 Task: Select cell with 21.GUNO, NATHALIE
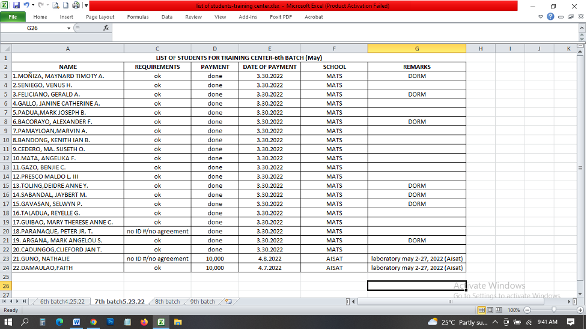coord(68,259)
